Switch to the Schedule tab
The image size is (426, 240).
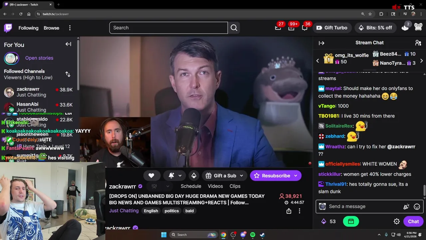click(191, 186)
